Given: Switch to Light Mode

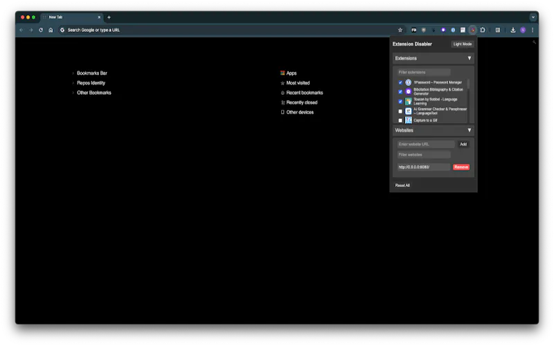Looking at the screenshot, I should pyautogui.click(x=463, y=44).
